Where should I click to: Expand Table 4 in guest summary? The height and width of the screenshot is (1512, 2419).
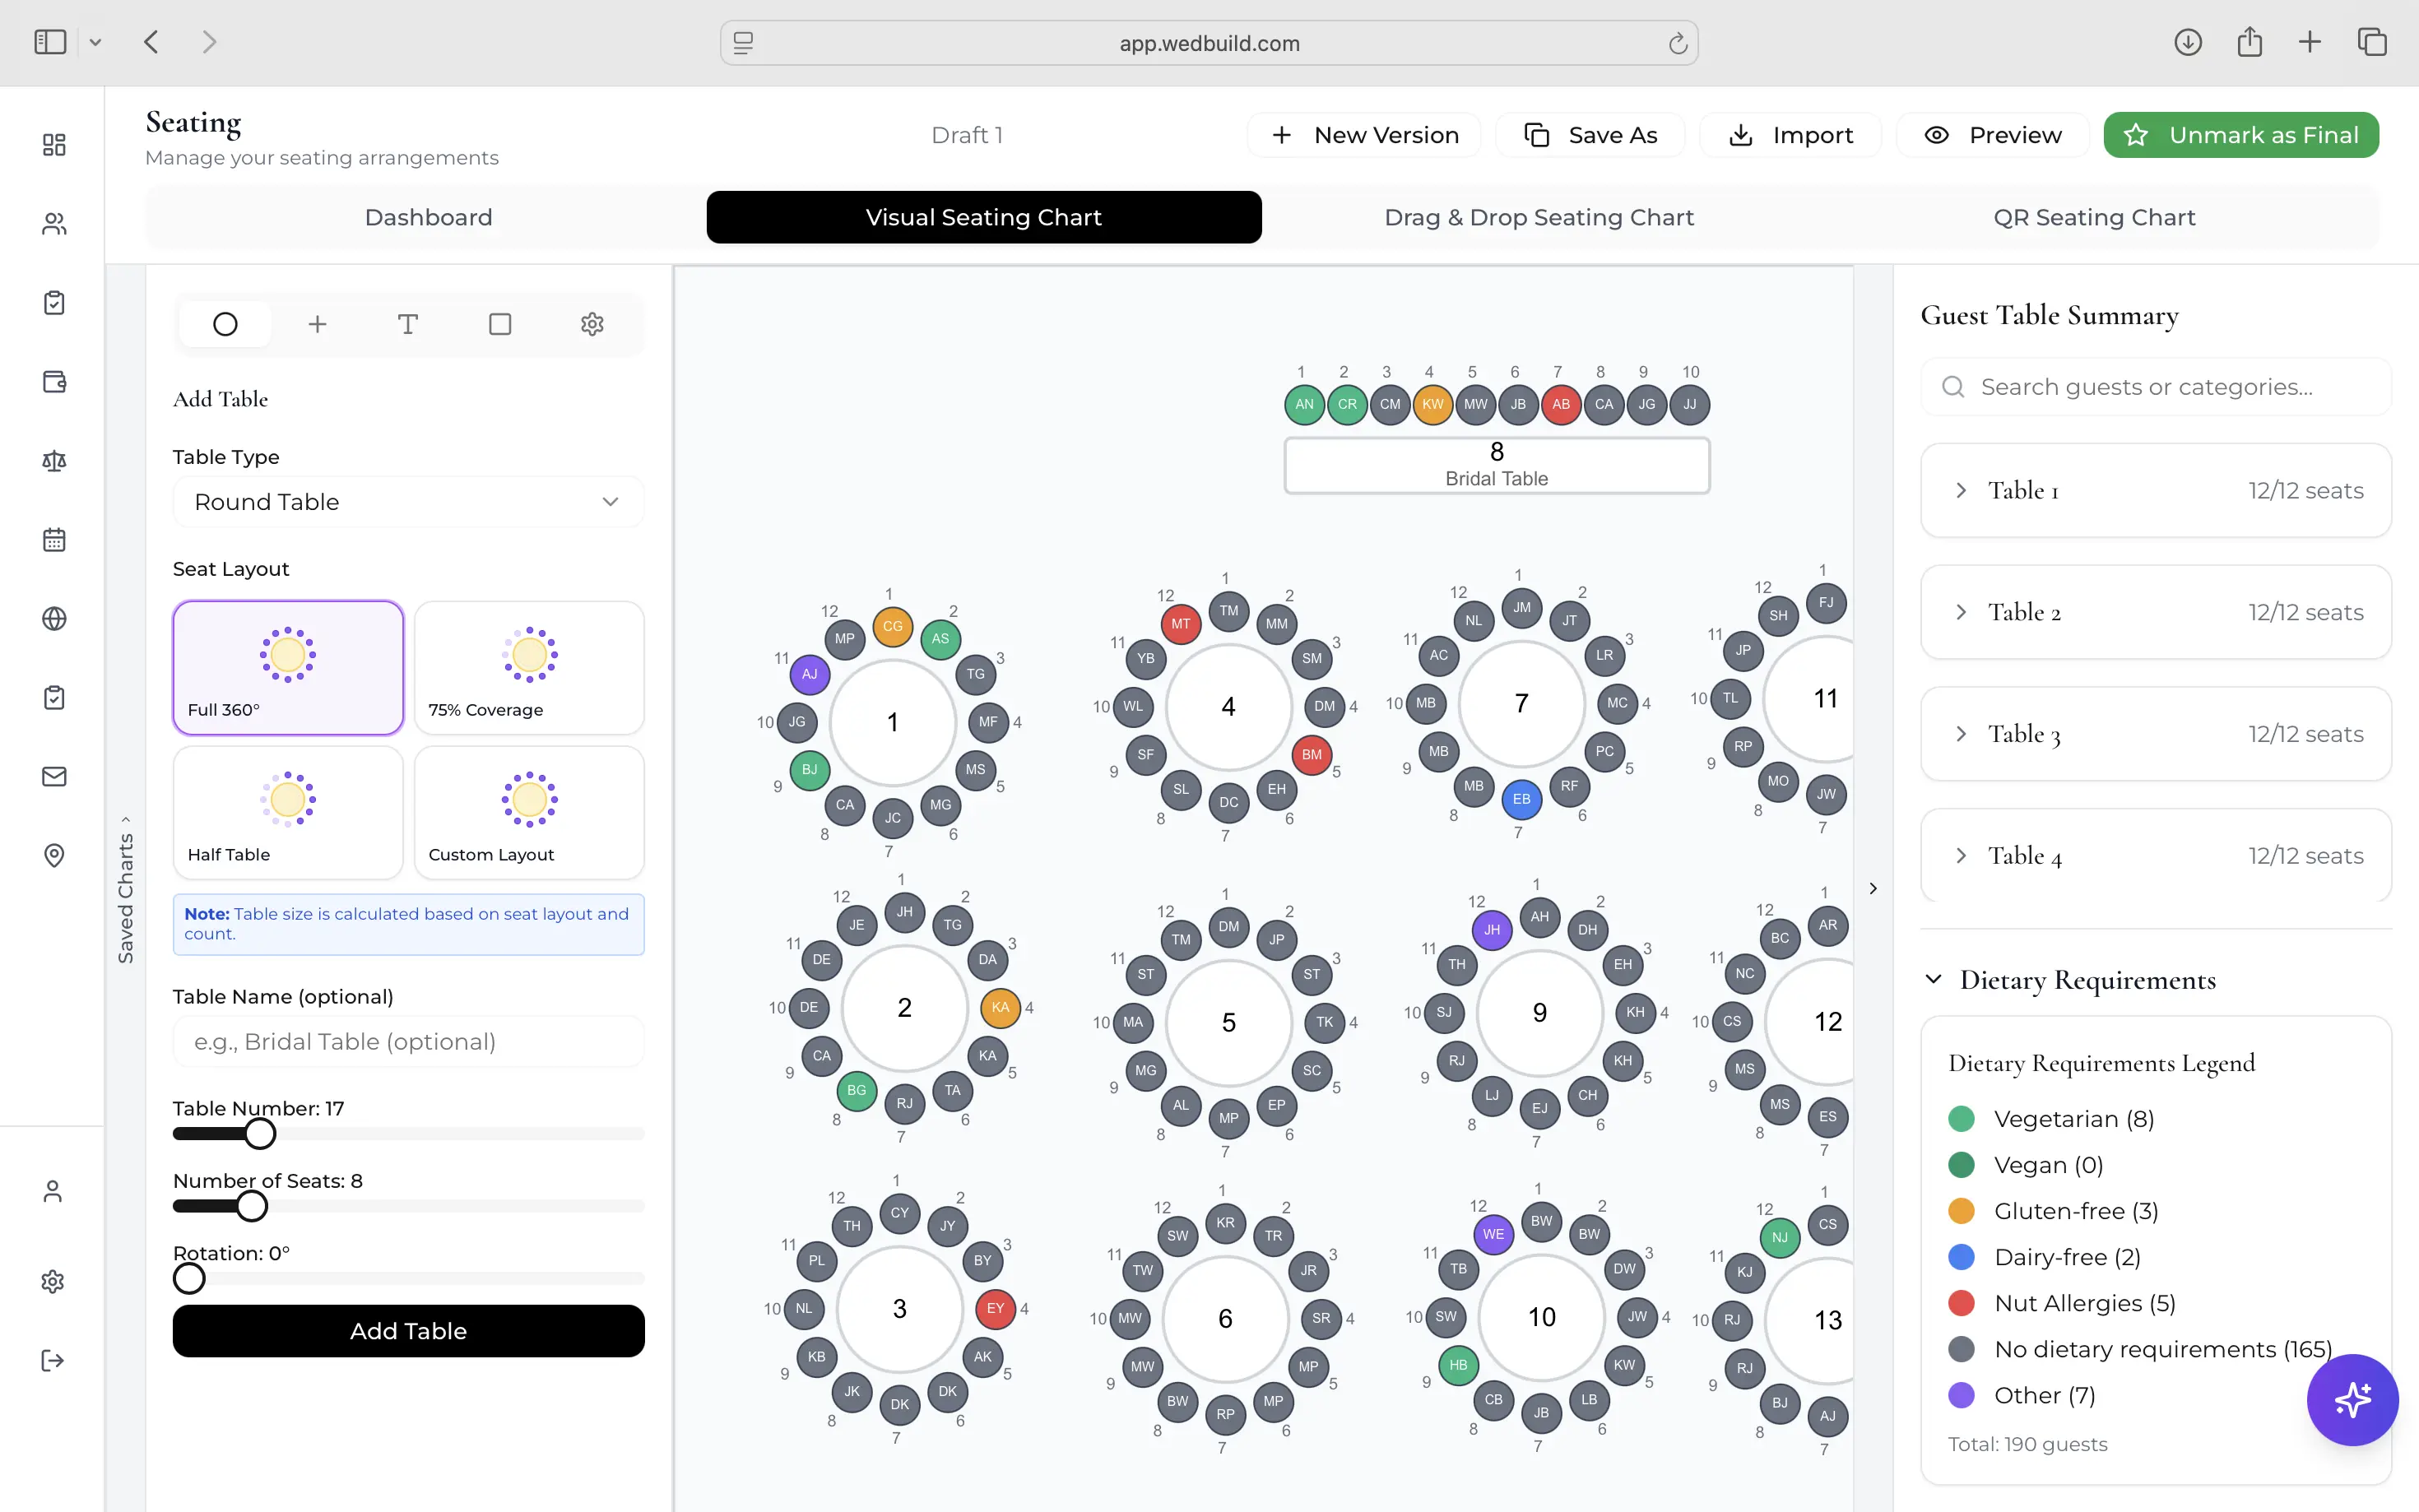pyautogui.click(x=2156, y=856)
